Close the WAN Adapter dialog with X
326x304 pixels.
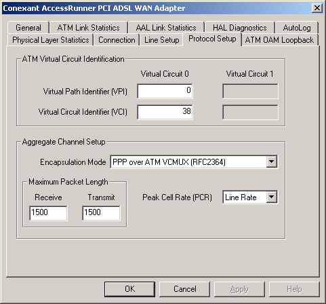(x=317, y=8)
